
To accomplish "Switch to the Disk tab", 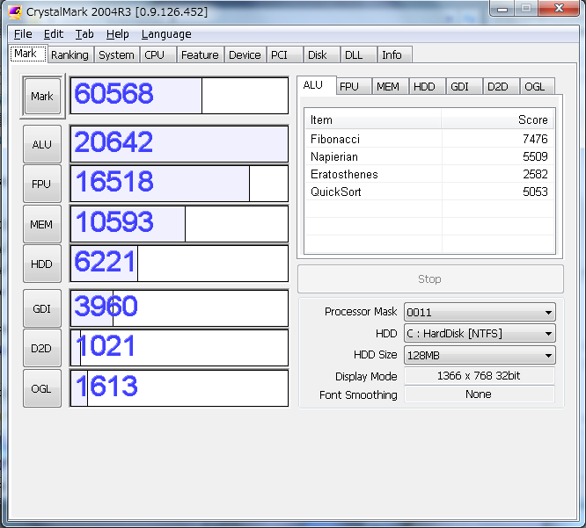I will [321, 54].
